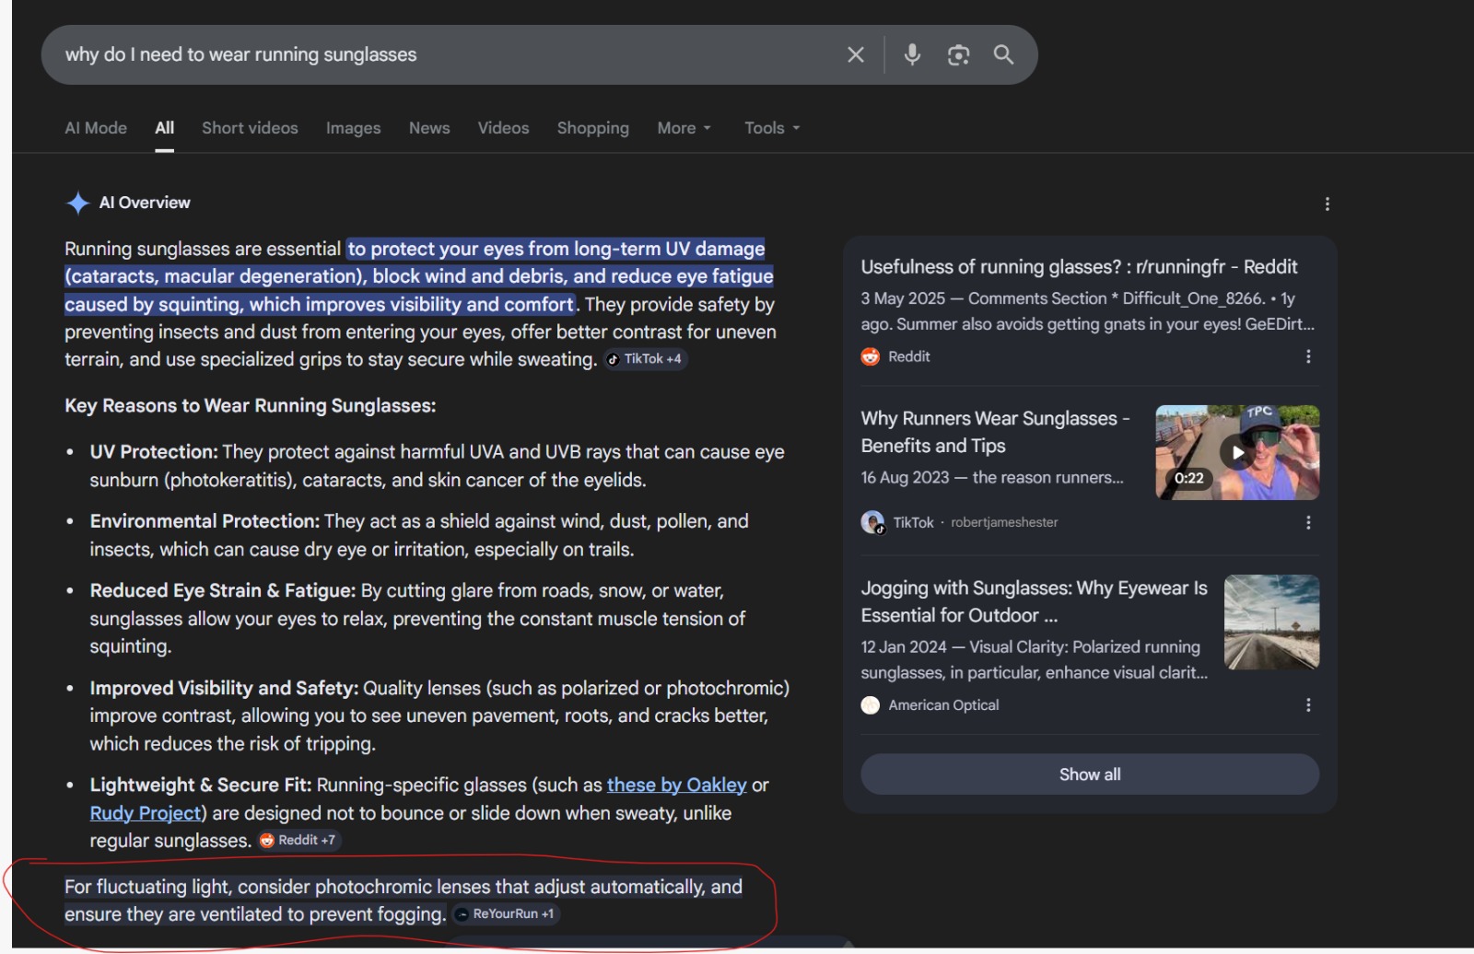This screenshot has height=954, width=1474.
Task: Open Google Lens camera search
Action: point(958,54)
